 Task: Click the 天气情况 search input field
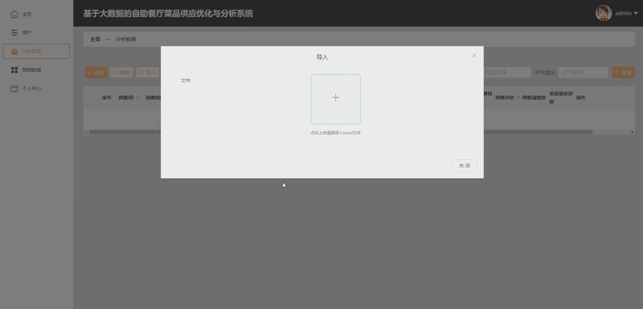click(x=582, y=72)
